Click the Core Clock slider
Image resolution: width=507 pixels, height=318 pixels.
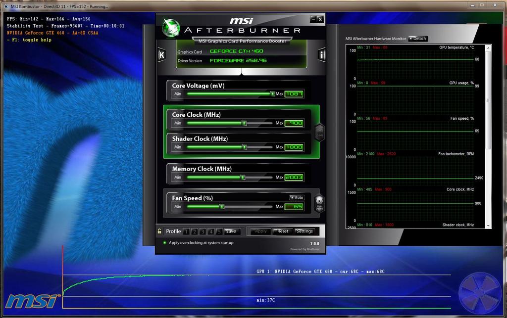230,123
